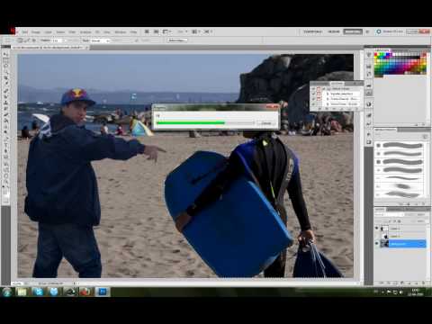This screenshot has width=432, height=324.
Task: Click the Record button in Actions panel
Action: pos(327,109)
